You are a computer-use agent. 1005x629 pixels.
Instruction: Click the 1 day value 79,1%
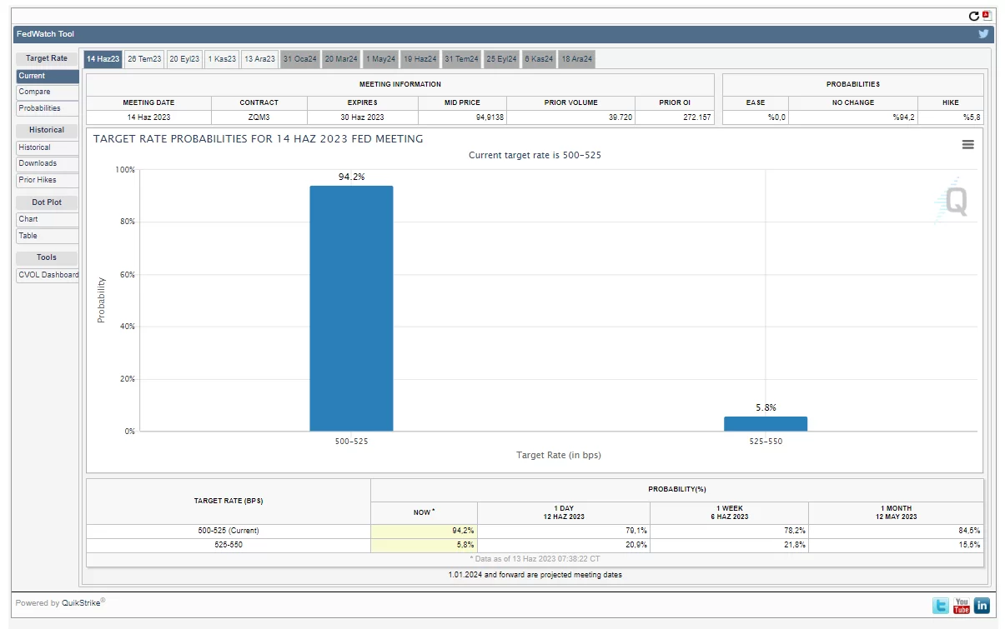pos(564,531)
